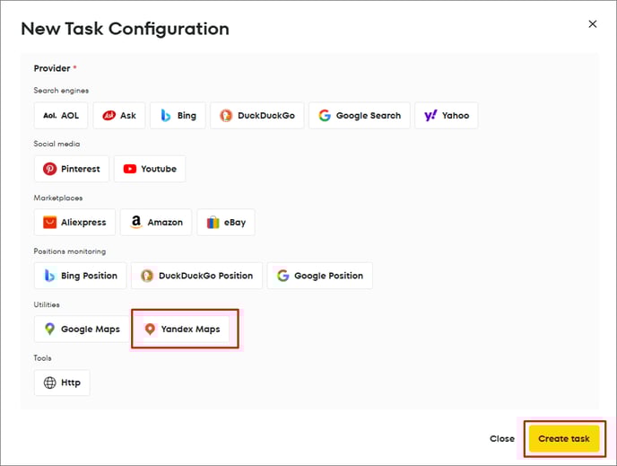Pick the Google Maps utility
617x466 pixels.
(82, 329)
